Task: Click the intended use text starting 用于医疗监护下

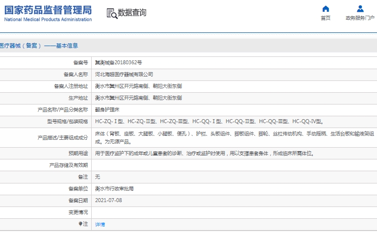Action: click(x=205, y=154)
